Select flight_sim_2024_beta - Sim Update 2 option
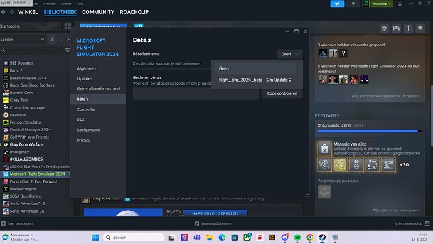This screenshot has height=244, width=433. point(255,80)
